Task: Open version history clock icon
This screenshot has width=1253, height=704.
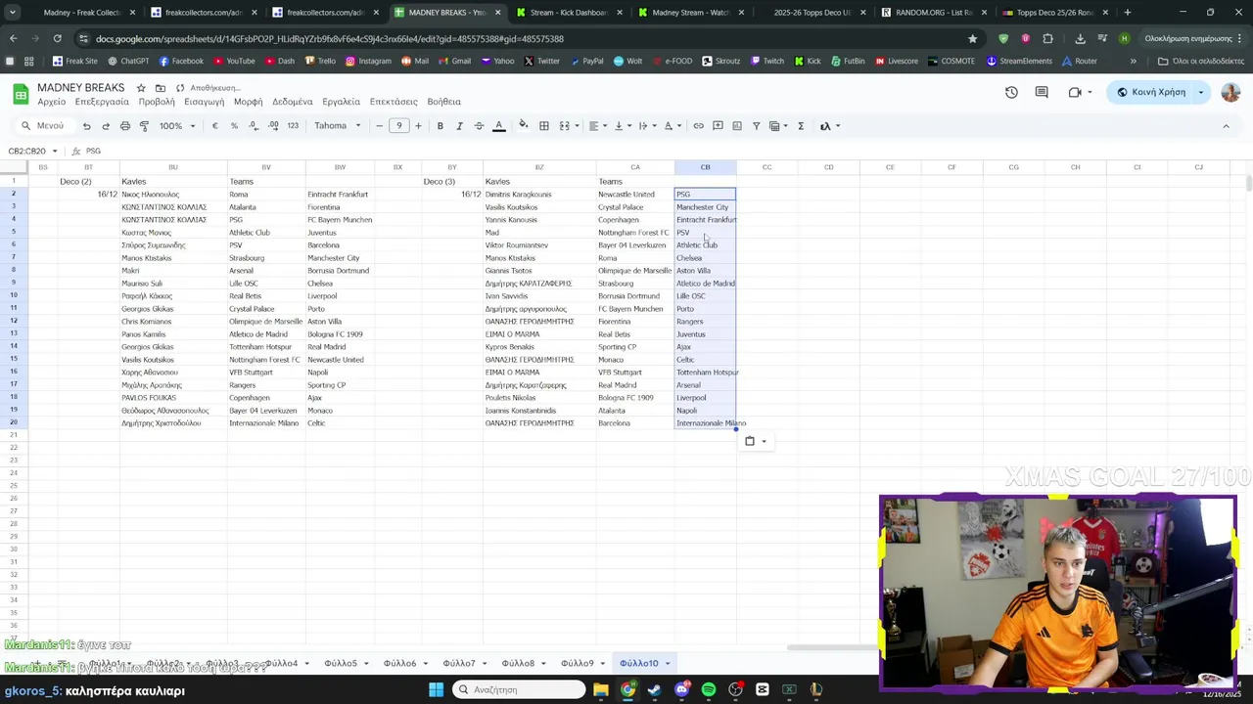Action: [1011, 92]
